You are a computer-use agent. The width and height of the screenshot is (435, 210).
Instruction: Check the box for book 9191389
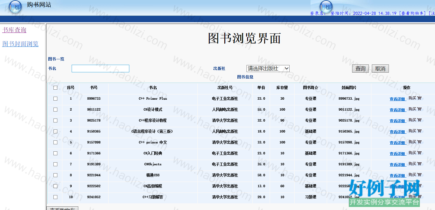(x=55, y=164)
